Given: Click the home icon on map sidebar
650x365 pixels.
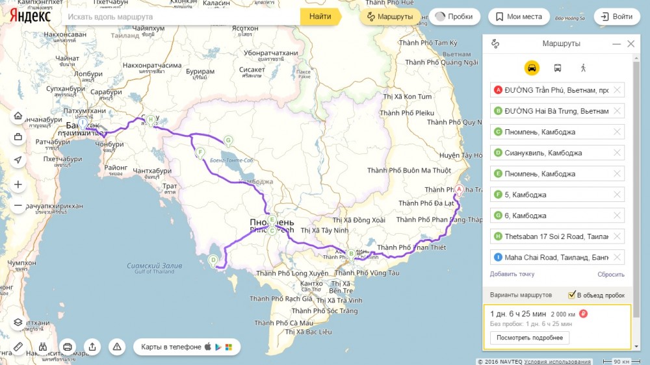Looking at the screenshot, I should [18, 116].
